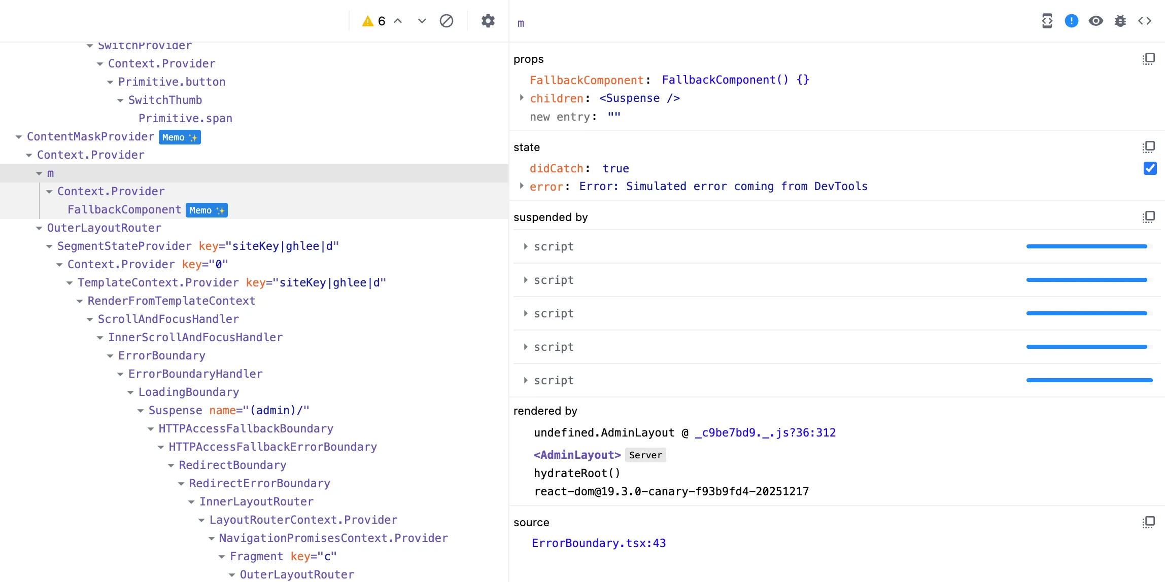
Task: Open the components settings gear
Action: (488, 21)
